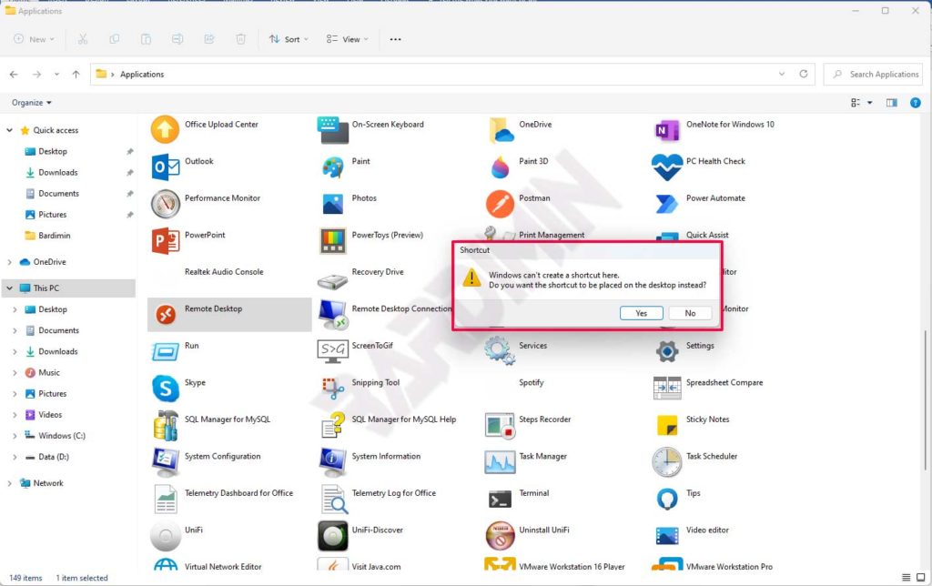Switch to large icons view in status bar
The width and height of the screenshot is (932, 586).
point(921,577)
